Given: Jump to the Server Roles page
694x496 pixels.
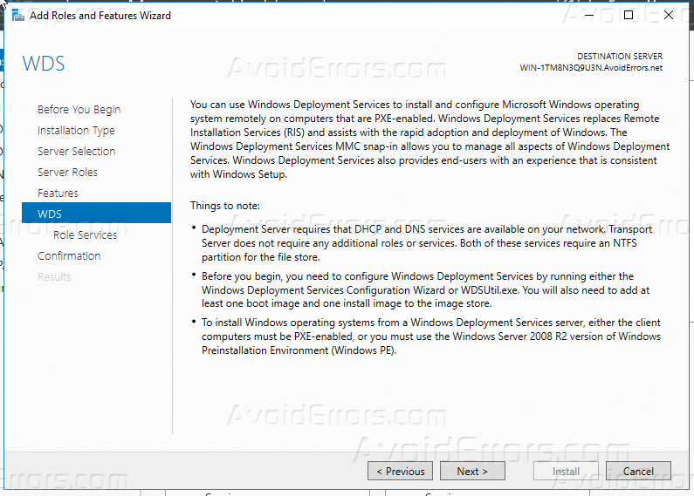Looking at the screenshot, I should [x=67, y=173].
